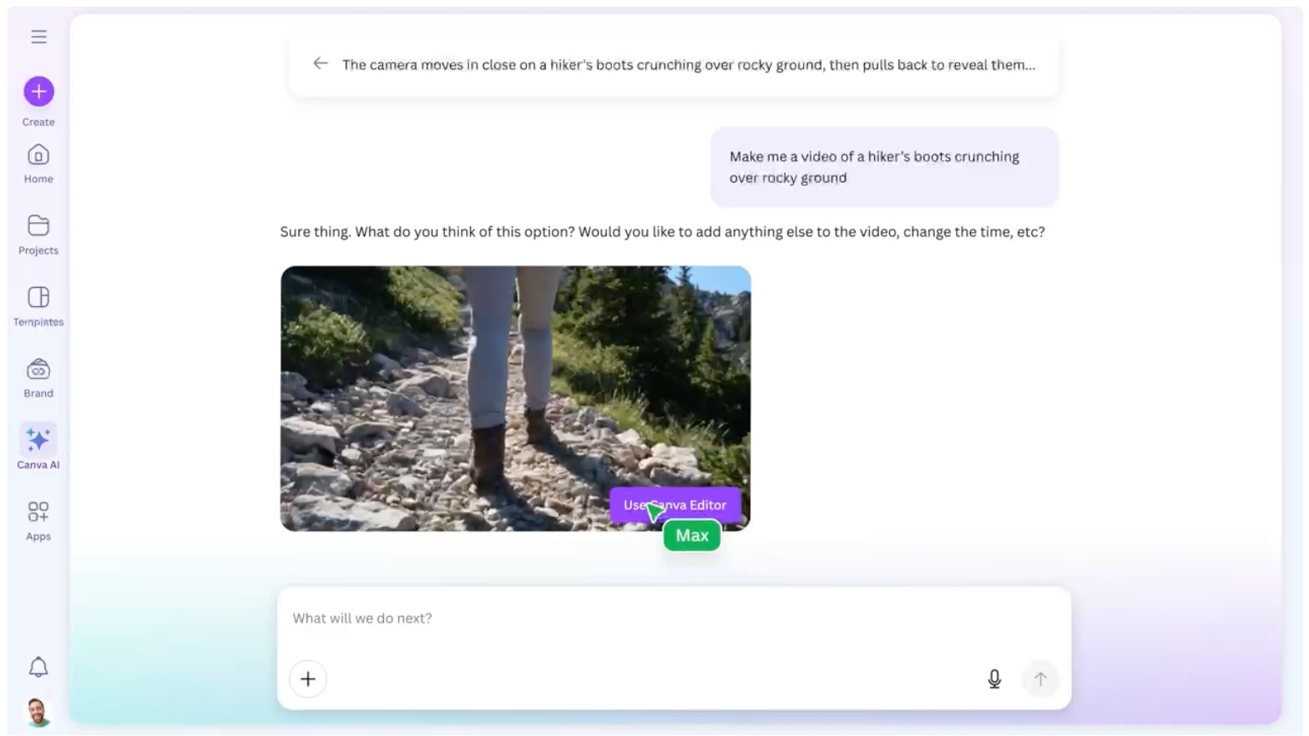Click the plus attachment button in prompt box

(308, 679)
